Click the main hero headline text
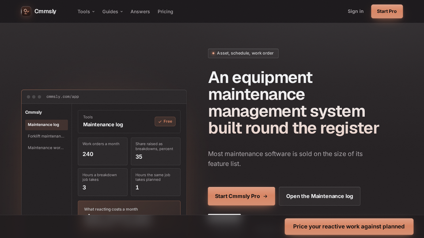This screenshot has width=424, height=238. (293, 103)
